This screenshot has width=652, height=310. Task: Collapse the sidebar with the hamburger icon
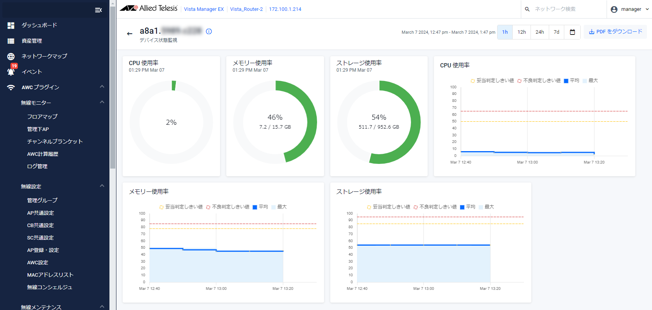98,10
